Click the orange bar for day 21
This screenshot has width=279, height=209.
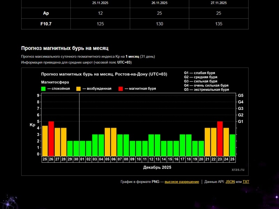pos(208,142)
